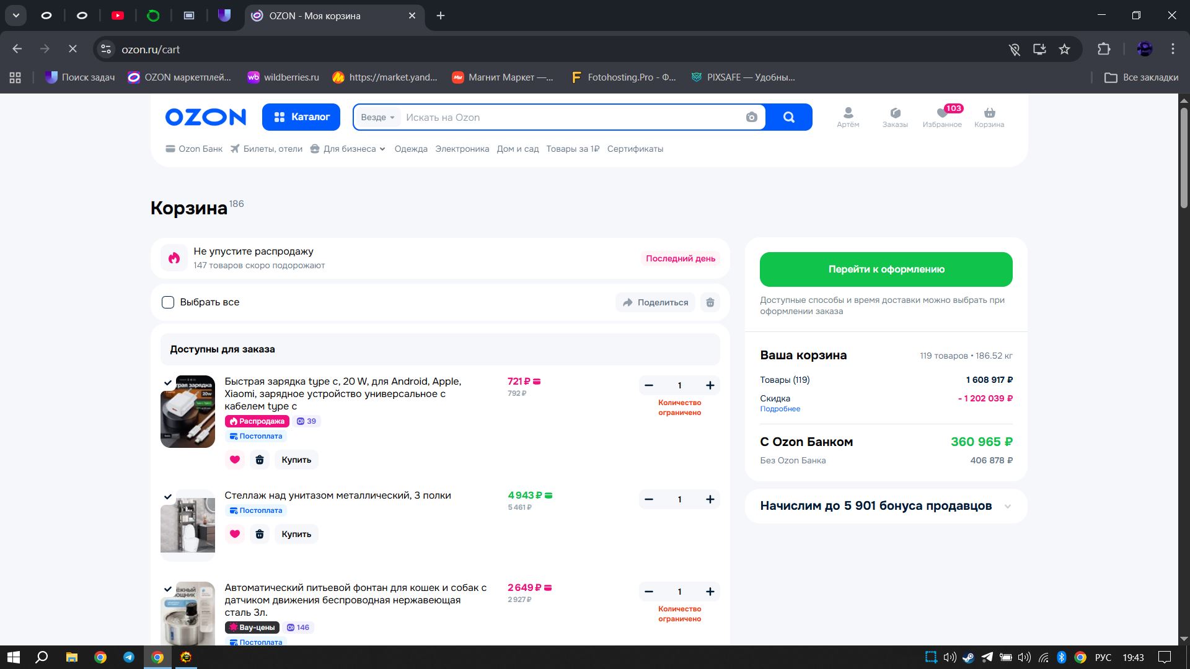Check the Выбрать все checkbox
Screen dimensions: 1190x669
[168, 302]
